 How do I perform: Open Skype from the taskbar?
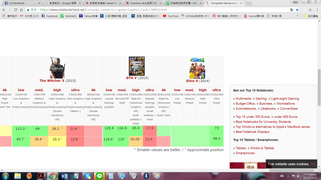88,176
